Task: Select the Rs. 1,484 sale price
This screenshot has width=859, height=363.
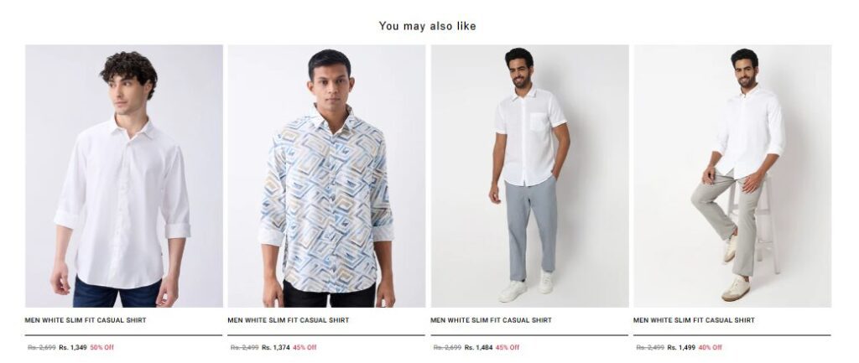Action: 478,347
